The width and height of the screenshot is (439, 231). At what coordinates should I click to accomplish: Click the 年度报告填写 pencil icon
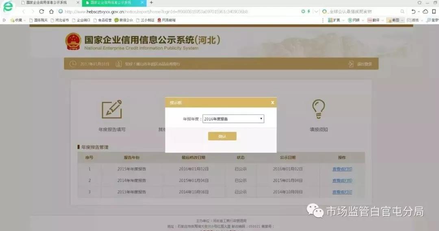click(112, 109)
